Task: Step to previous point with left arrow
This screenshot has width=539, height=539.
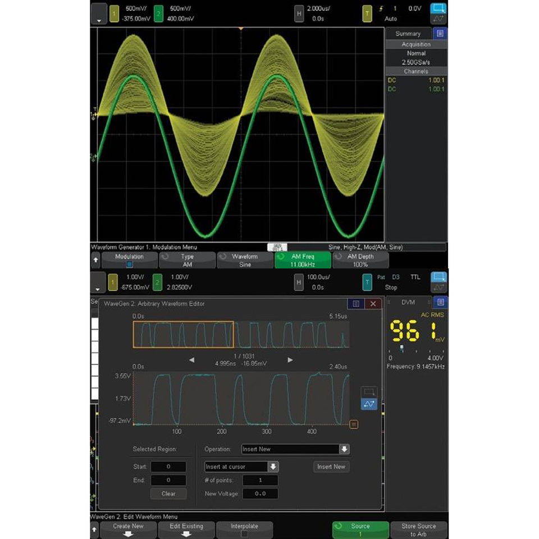Action: click(192, 360)
